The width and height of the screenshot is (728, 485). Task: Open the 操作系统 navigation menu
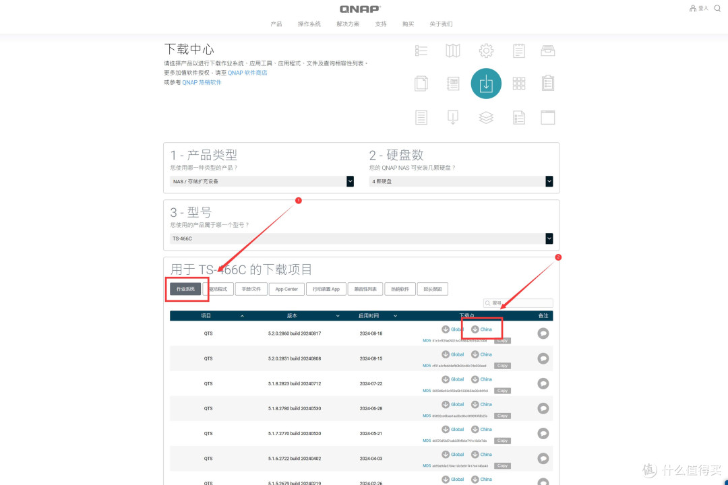309,24
